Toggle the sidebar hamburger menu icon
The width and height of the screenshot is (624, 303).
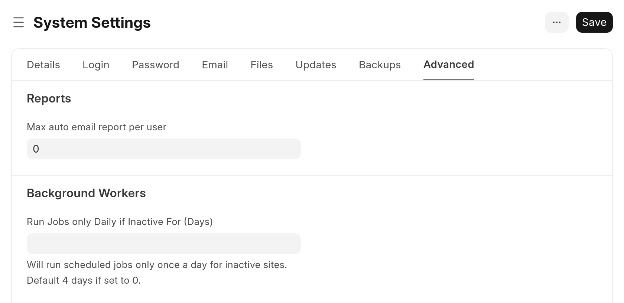click(19, 22)
